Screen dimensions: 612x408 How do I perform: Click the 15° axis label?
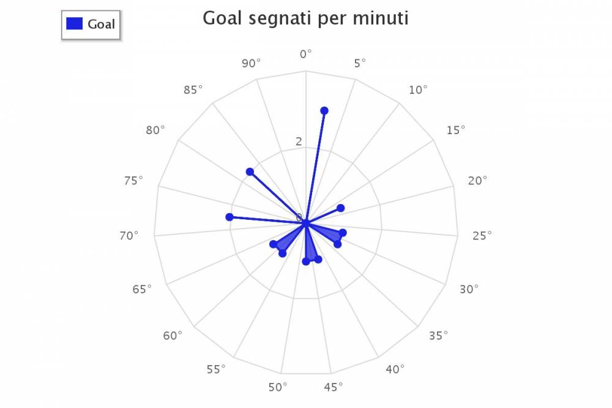coord(456,130)
